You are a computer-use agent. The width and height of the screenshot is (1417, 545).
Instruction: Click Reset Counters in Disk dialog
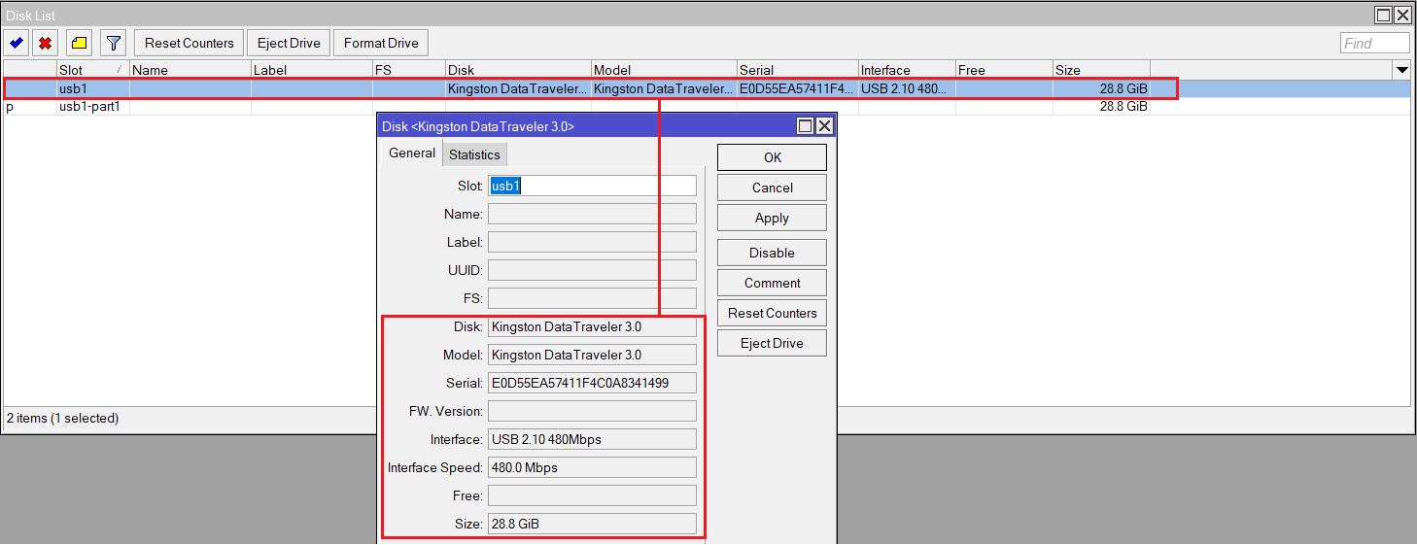pyautogui.click(x=772, y=313)
